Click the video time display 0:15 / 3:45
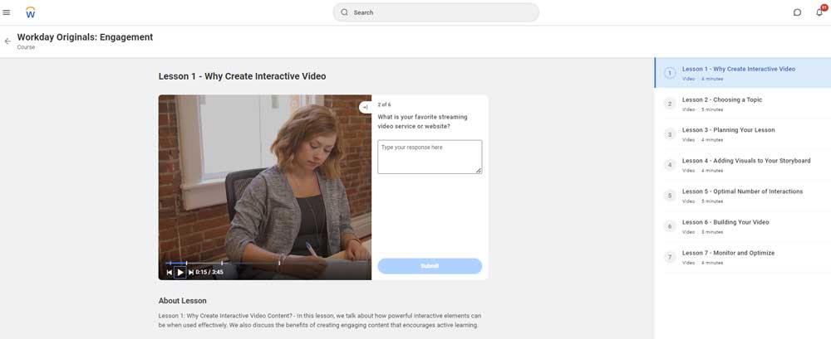Viewport: 831px width, 339px height. click(209, 273)
